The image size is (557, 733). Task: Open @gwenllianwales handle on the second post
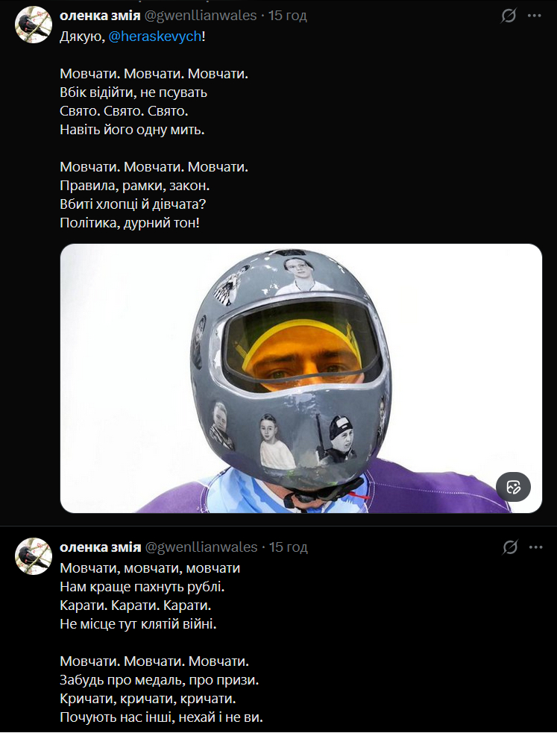tap(200, 547)
